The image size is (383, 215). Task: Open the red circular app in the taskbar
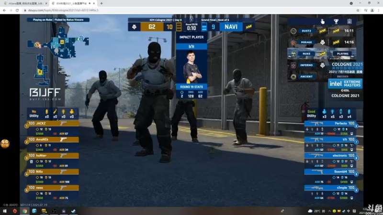pos(15,211)
